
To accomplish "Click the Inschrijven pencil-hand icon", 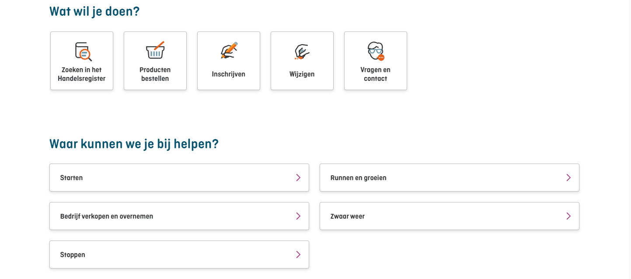I will pos(229,51).
